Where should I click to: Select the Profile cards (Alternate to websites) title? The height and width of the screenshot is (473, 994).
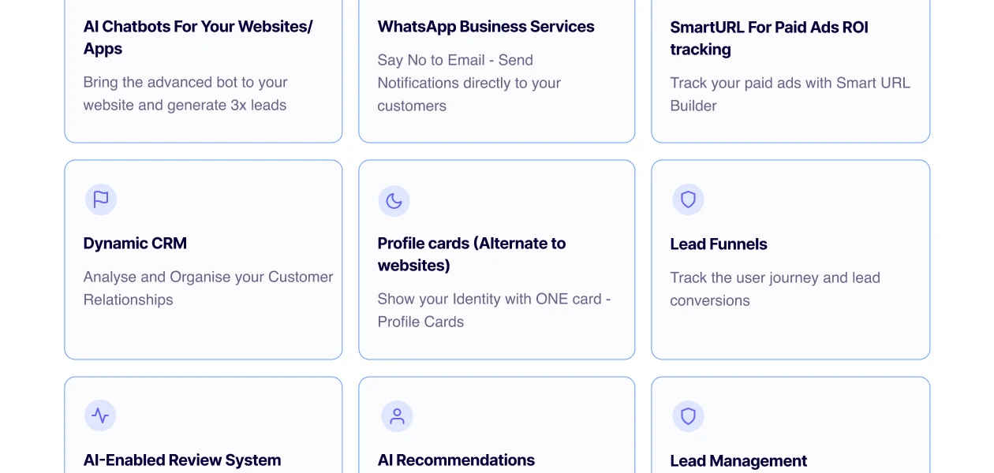click(472, 254)
